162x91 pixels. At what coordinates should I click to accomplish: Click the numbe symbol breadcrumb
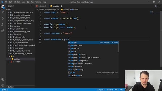[75, 10]
